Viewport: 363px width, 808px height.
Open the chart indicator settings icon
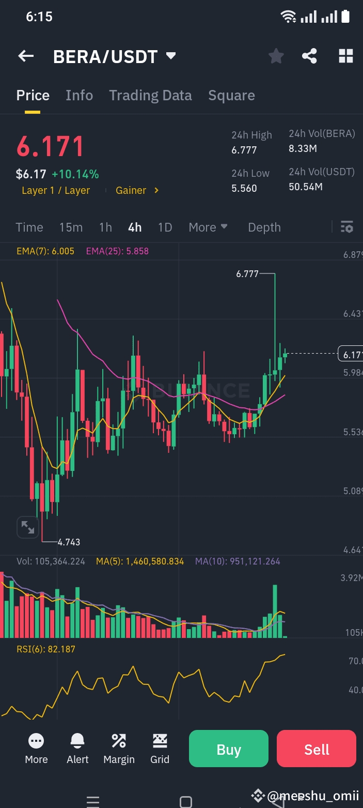tap(346, 227)
